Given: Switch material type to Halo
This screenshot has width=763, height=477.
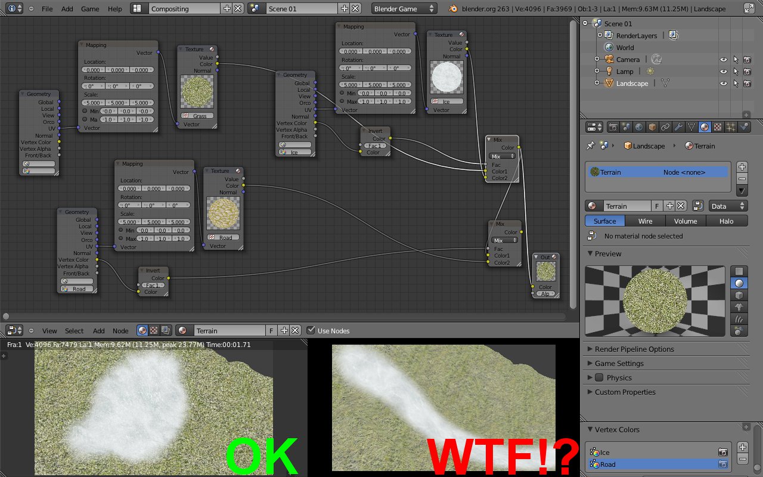Looking at the screenshot, I should (726, 221).
